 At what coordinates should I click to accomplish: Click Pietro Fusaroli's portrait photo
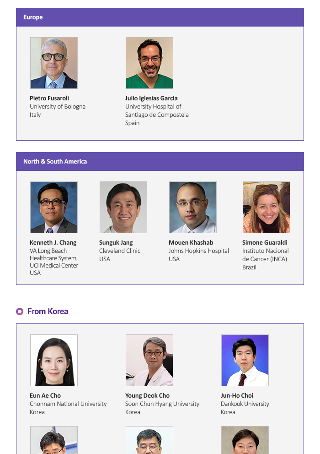[54, 63]
